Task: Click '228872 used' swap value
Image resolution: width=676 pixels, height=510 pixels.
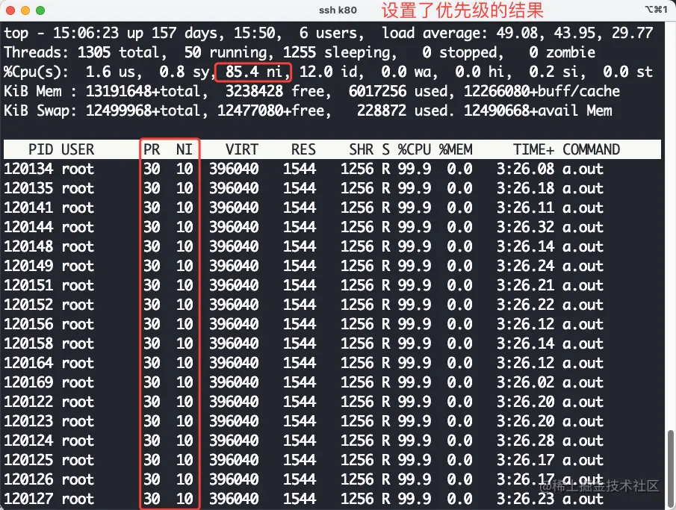Action: pyautogui.click(x=402, y=111)
